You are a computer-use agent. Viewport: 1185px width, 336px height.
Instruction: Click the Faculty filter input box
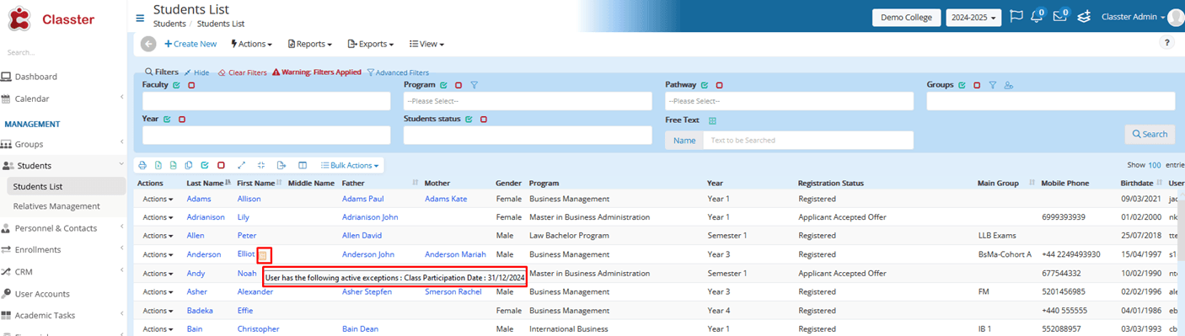(x=266, y=101)
